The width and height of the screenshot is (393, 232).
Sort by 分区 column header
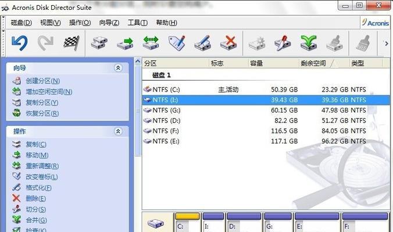pyautogui.click(x=176, y=63)
